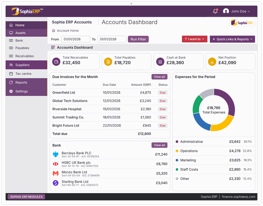This screenshot has width=263, height=206.
Task: Click the blue Marketing legend dot
Action: 177,160
